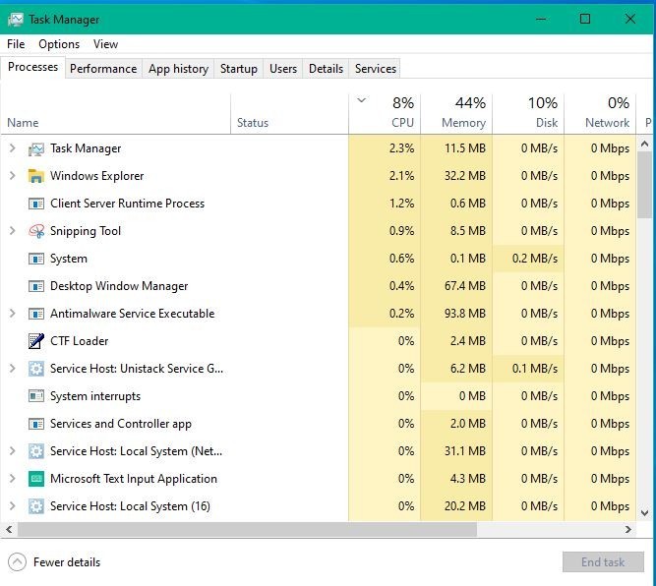This screenshot has width=656, height=586.
Task: Click the Microsoft Text Input Application icon
Action: (x=36, y=479)
